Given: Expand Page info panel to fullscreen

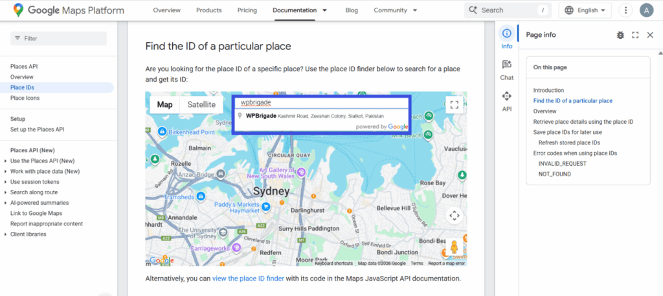Looking at the screenshot, I should click(635, 35).
